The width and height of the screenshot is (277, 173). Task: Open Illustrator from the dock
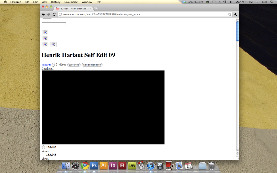[x=104, y=165]
